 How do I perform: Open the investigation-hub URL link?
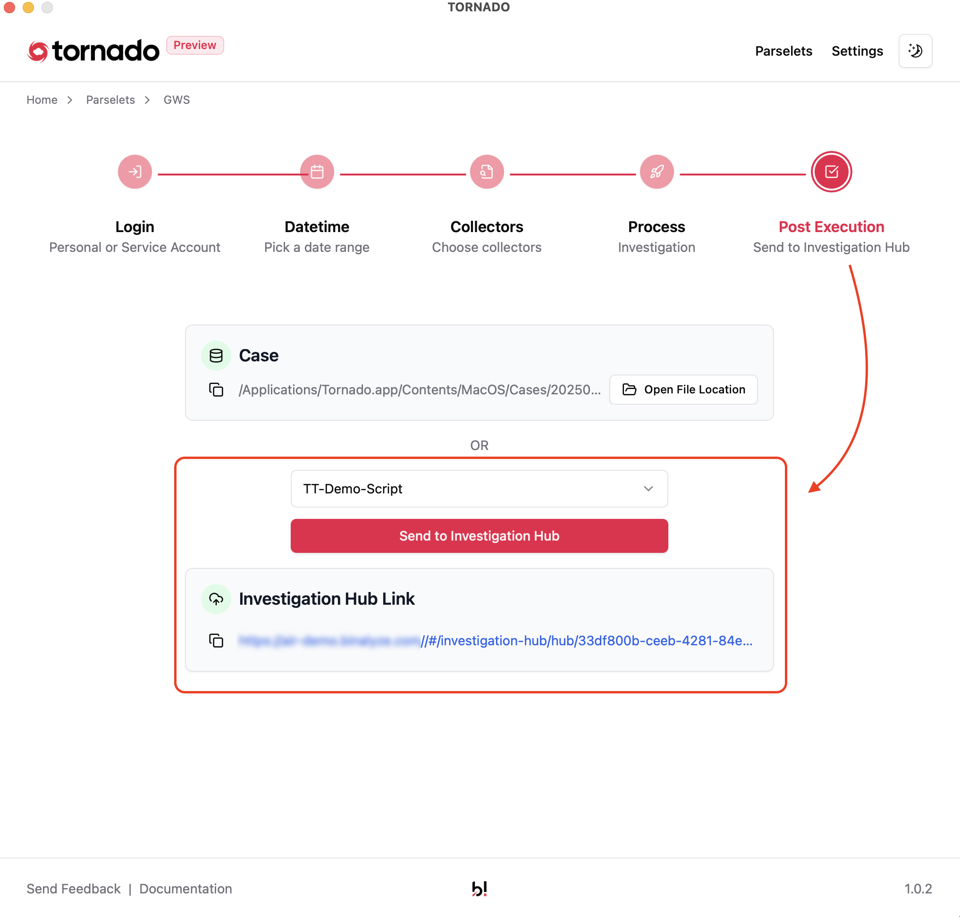587,640
